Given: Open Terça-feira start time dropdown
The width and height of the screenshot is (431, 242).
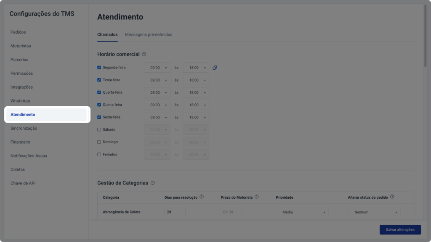Looking at the screenshot, I should (157, 80).
